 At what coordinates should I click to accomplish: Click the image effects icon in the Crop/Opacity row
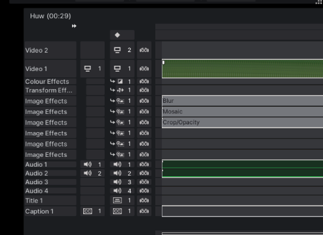click(x=120, y=122)
